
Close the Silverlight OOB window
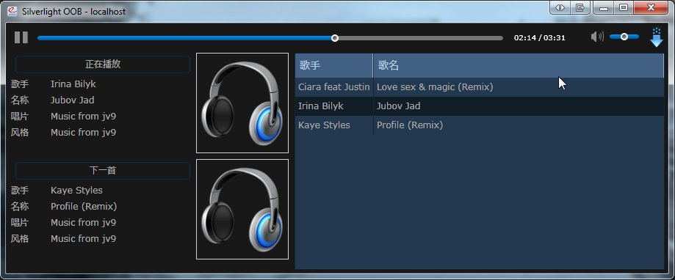click(x=651, y=8)
